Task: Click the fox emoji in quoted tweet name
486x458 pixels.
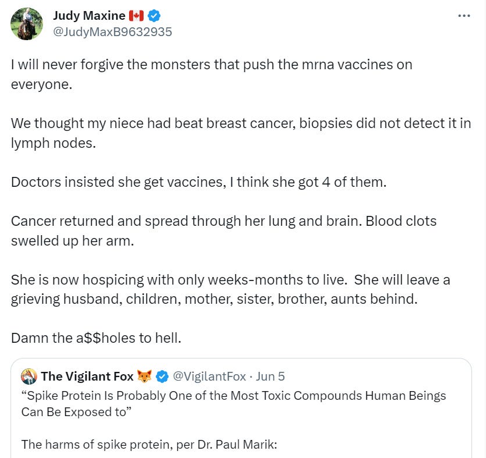Action: click(x=144, y=377)
